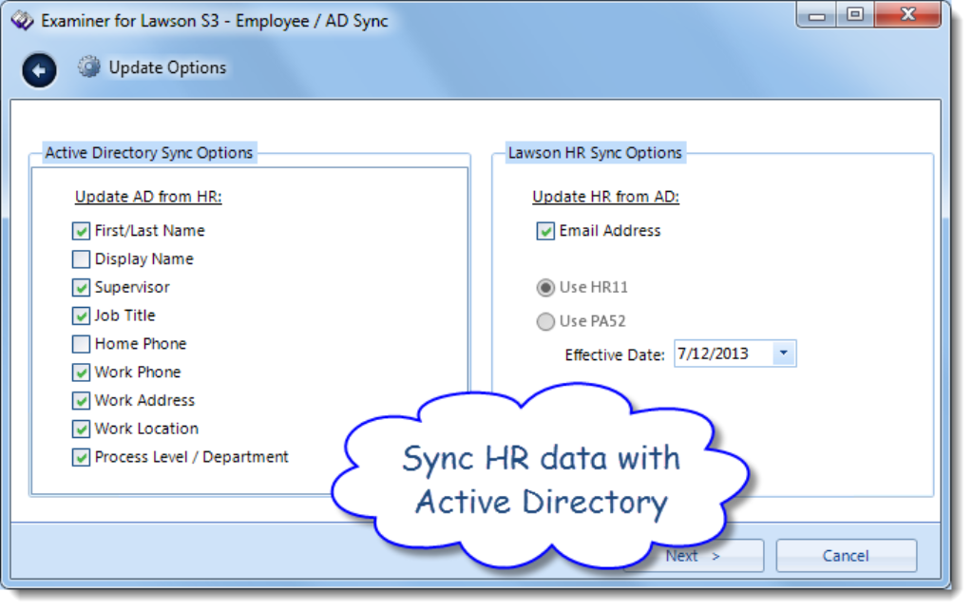Screen dimensions: 973x611
Task: Click the Examiner app icon in title bar
Action: coord(22,21)
